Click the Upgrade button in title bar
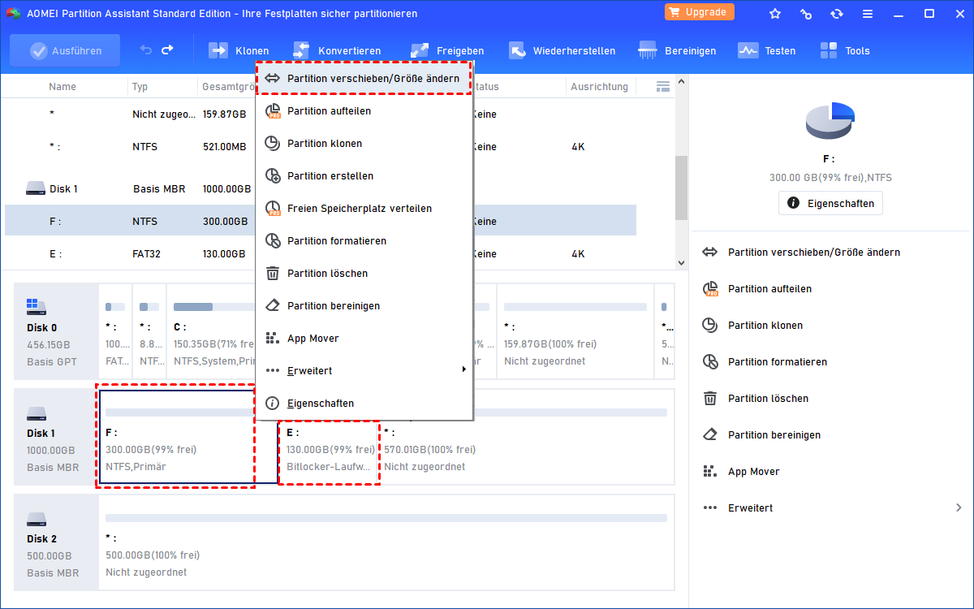Image resolution: width=974 pixels, height=609 pixels. click(700, 12)
